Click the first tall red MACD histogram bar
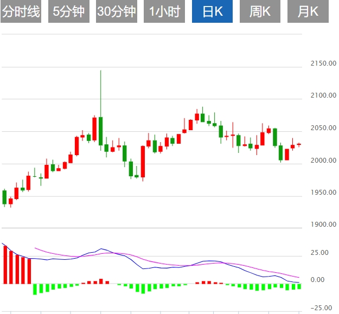 point(5,265)
